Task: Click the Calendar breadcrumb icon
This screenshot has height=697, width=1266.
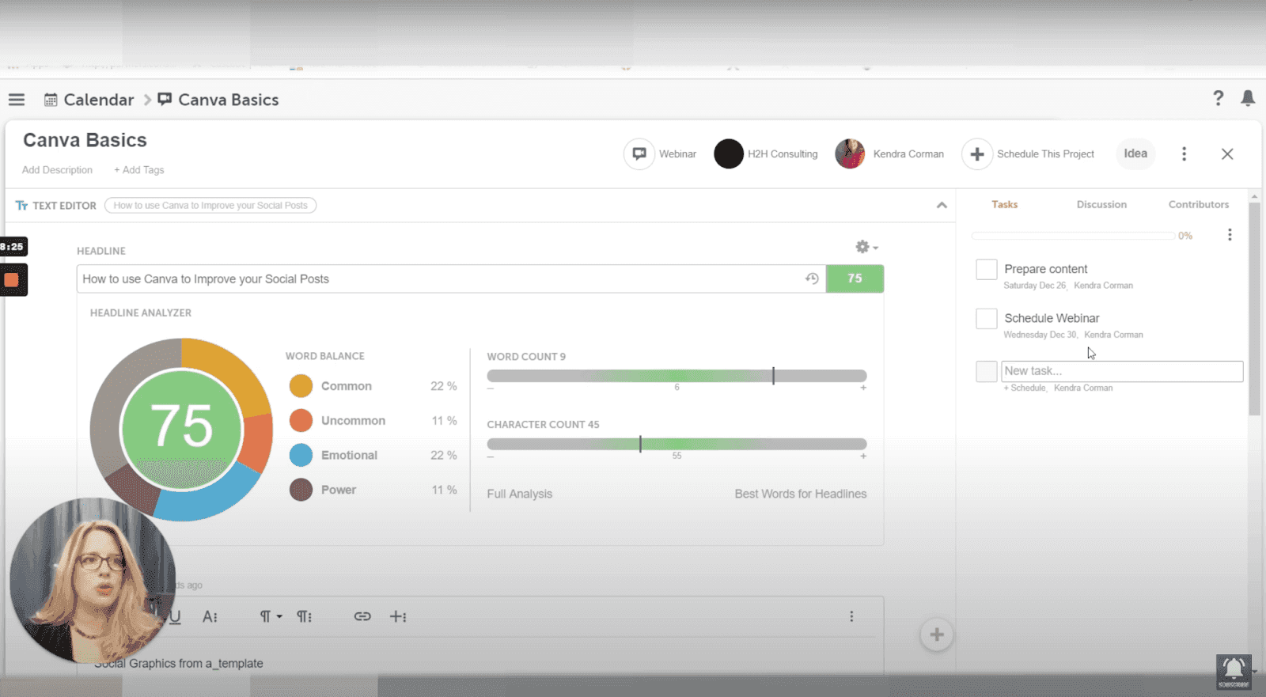Action: [x=51, y=100]
